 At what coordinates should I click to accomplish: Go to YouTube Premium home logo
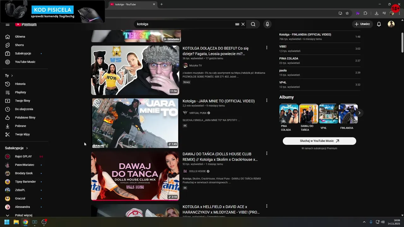click(x=26, y=24)
